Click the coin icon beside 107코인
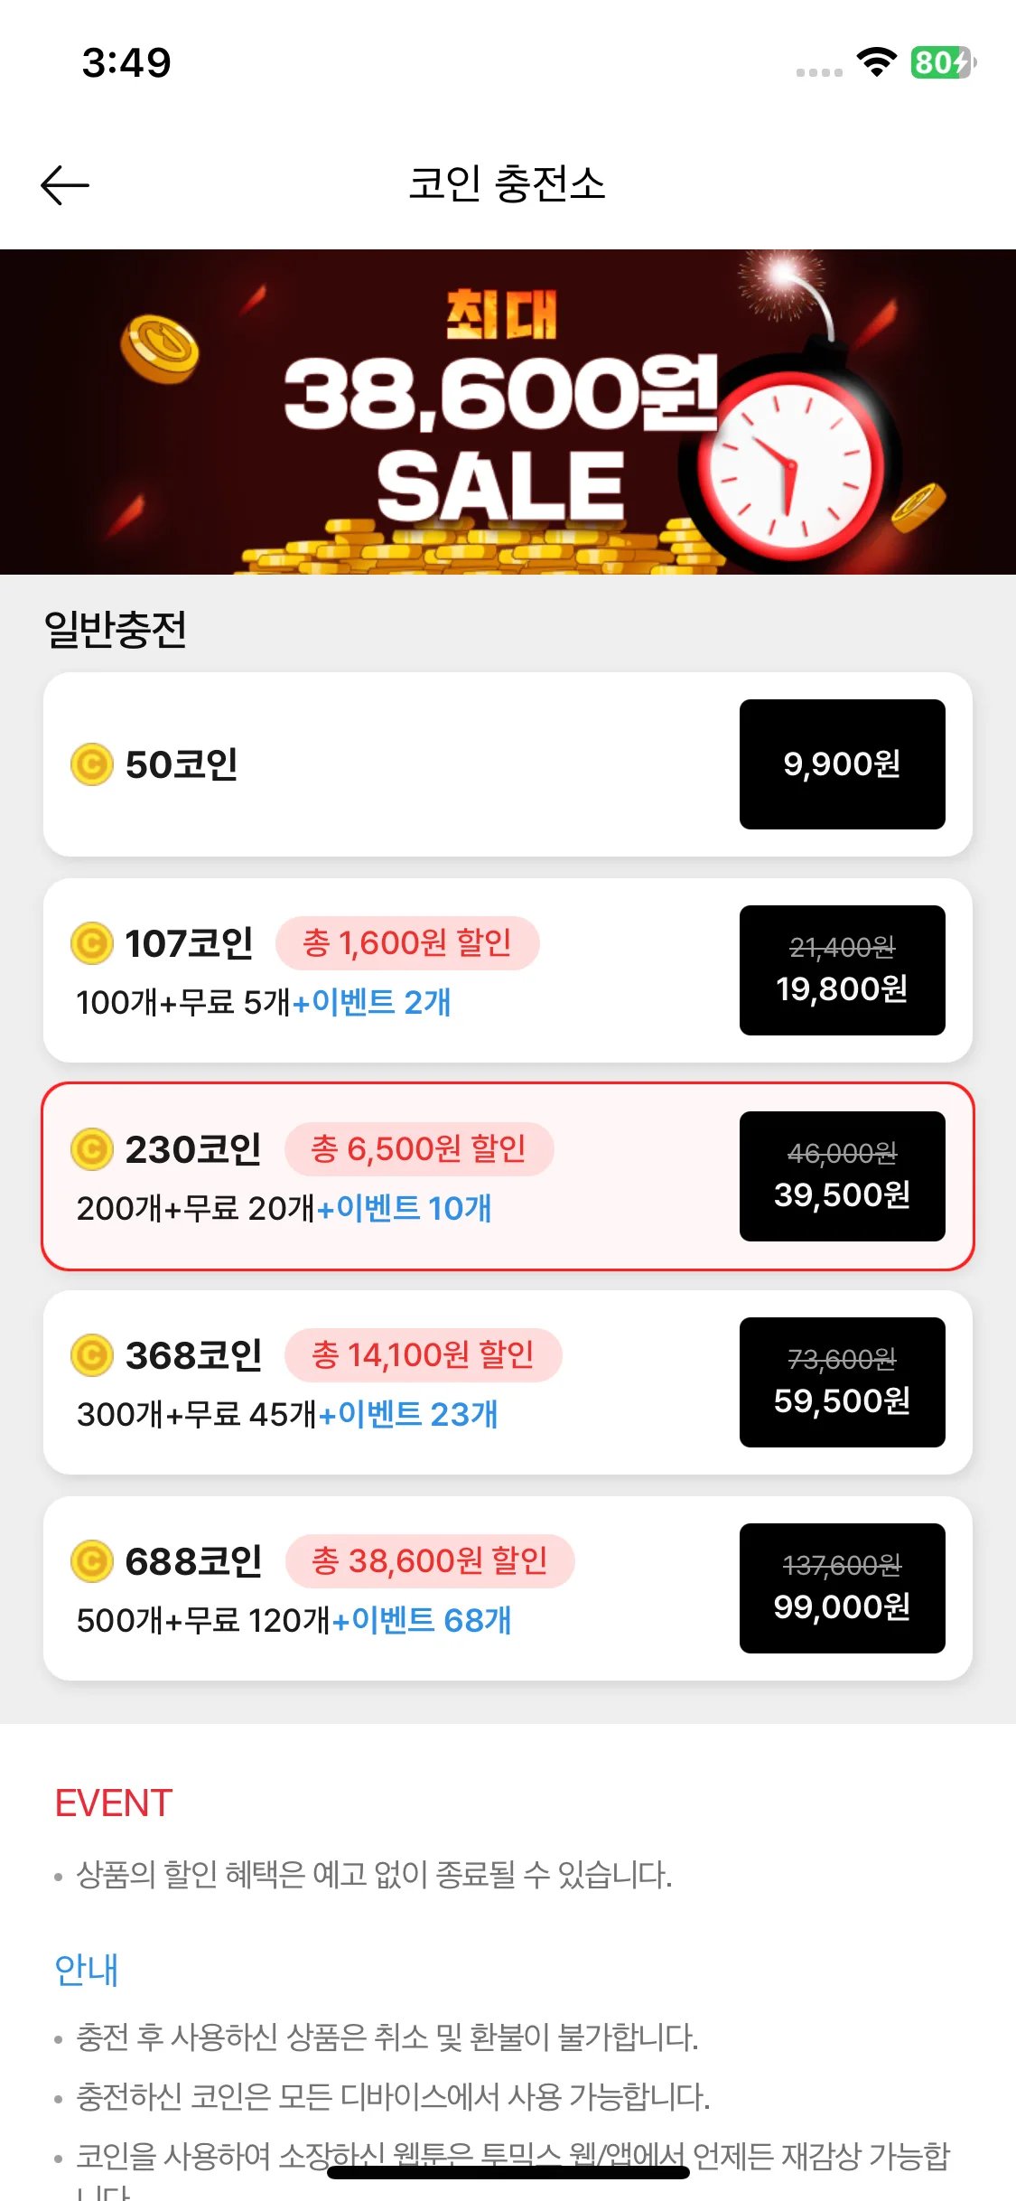The image size is (1016, 2201). coord(92,943)
